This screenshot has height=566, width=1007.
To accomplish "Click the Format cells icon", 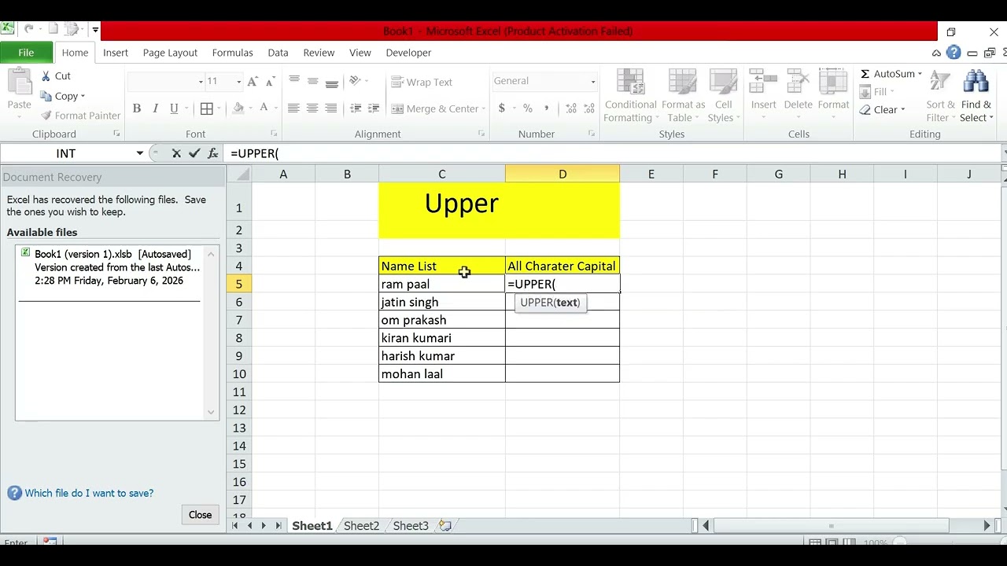I will (x=833, y=83).
